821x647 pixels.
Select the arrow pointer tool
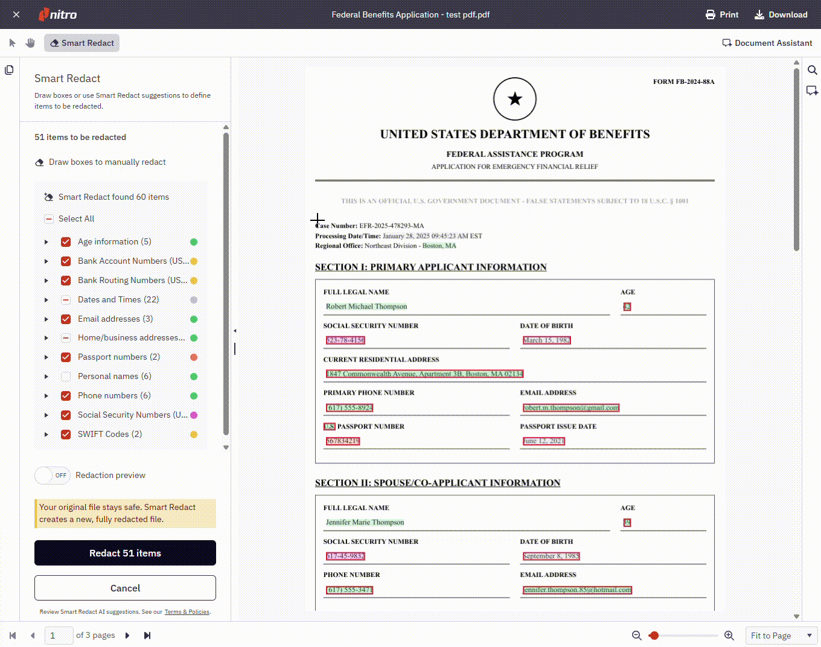coord(12,43)
